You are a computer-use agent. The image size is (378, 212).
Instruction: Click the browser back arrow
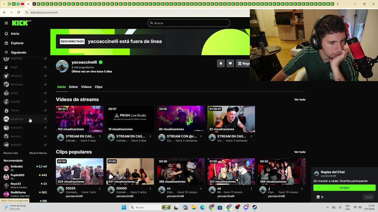click(4, 12)
